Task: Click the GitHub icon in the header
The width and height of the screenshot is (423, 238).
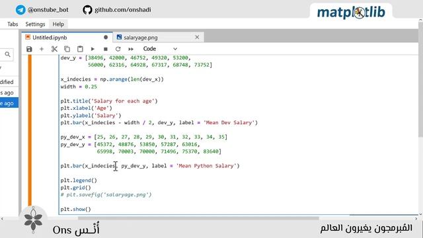Action: pyautogui.click(x=87, y=10)
